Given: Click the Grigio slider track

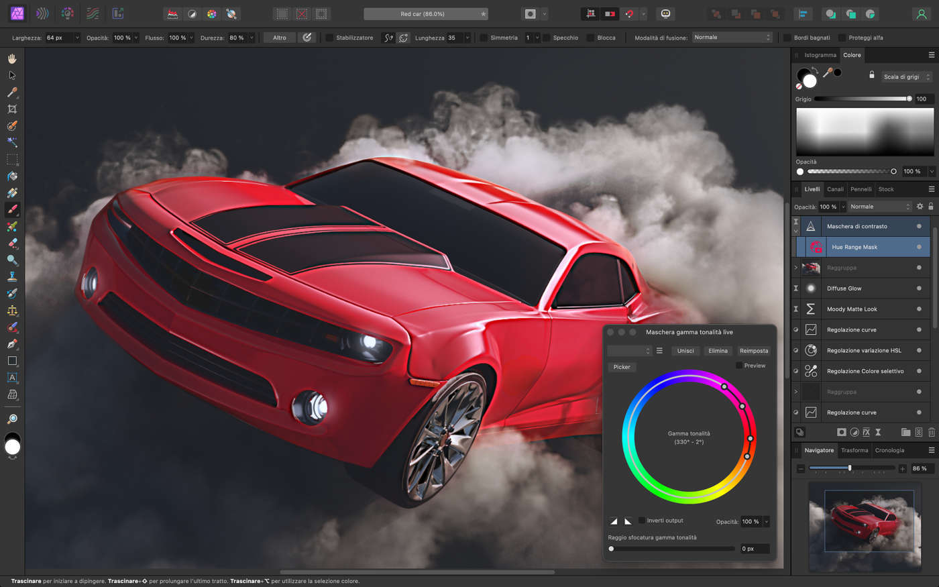Looking at the screenshot, I should pos(861,99).
